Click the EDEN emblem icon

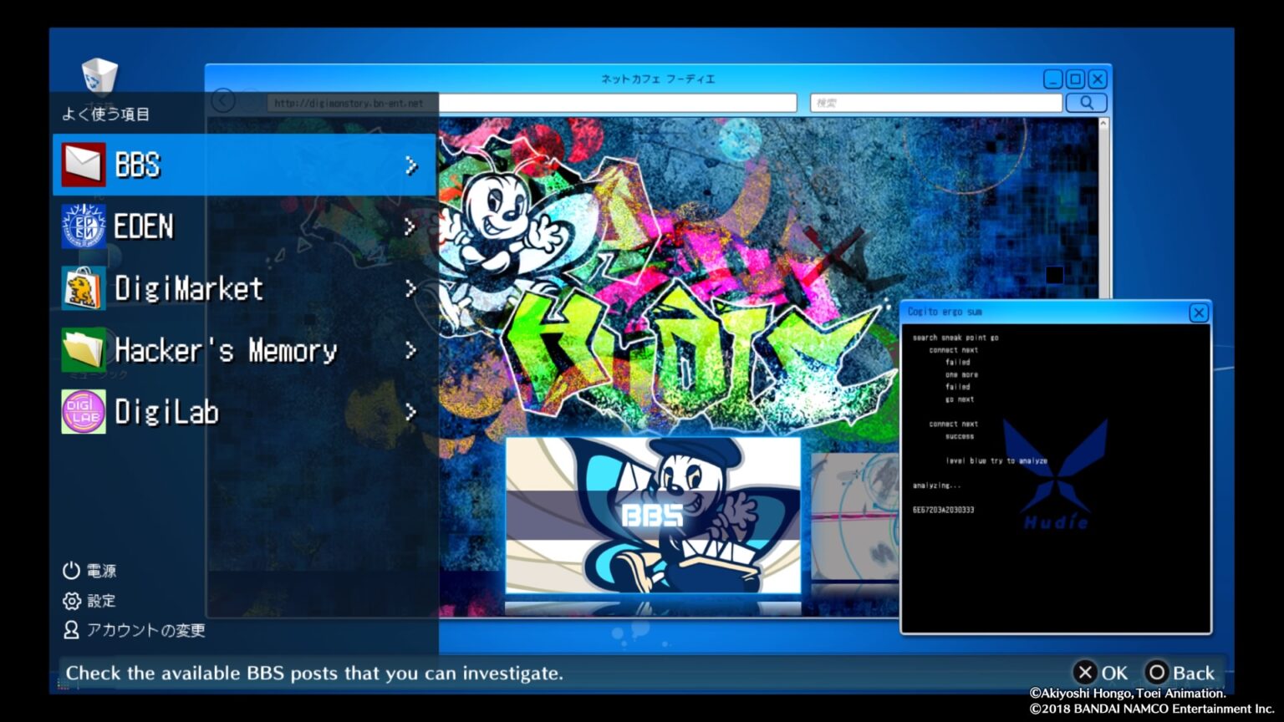(84, 226)
